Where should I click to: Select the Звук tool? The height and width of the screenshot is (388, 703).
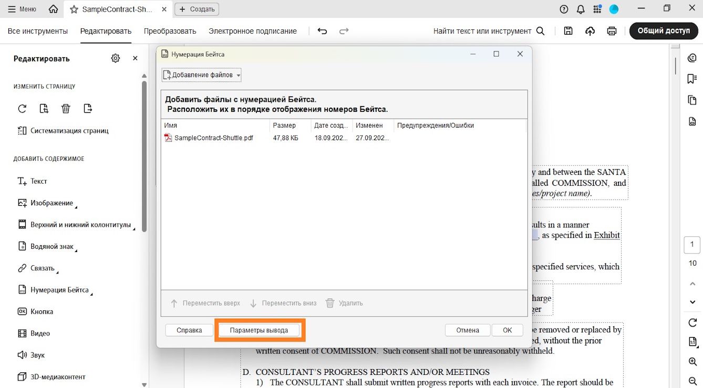(31, 355)
